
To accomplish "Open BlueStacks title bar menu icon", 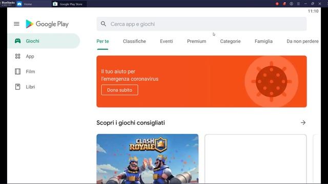I will click(x=298, y=4).
